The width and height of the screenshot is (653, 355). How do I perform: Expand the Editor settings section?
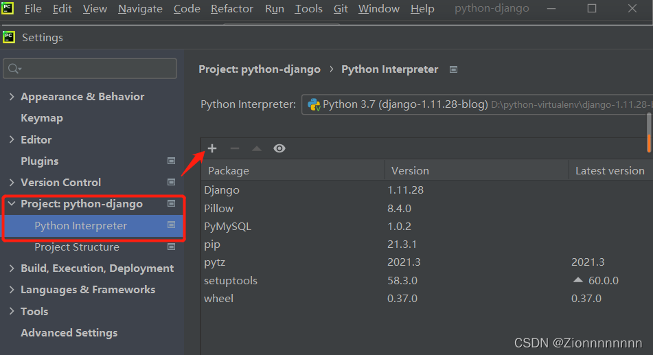(12, 139)
